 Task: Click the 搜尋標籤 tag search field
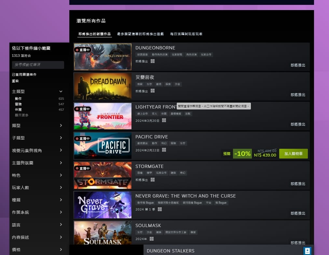point(38,65)
